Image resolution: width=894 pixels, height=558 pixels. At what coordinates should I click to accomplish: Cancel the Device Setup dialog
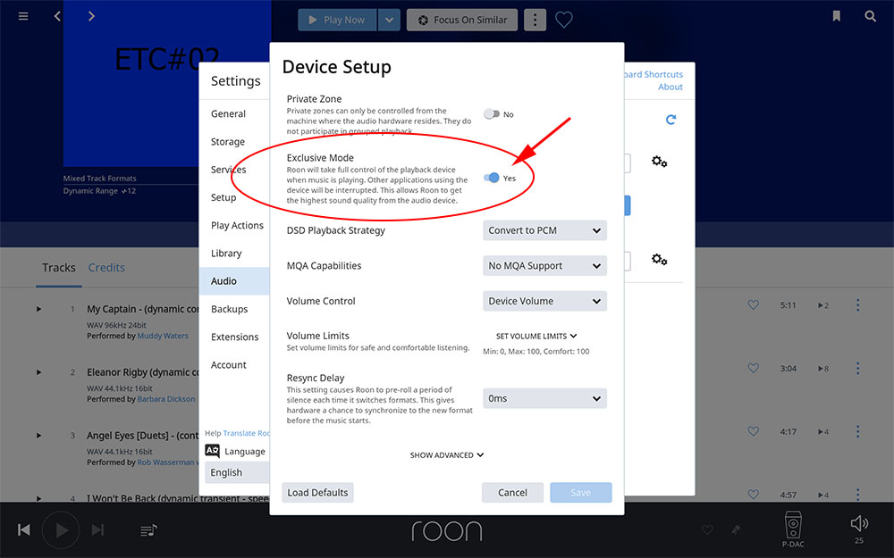point(512,493)
